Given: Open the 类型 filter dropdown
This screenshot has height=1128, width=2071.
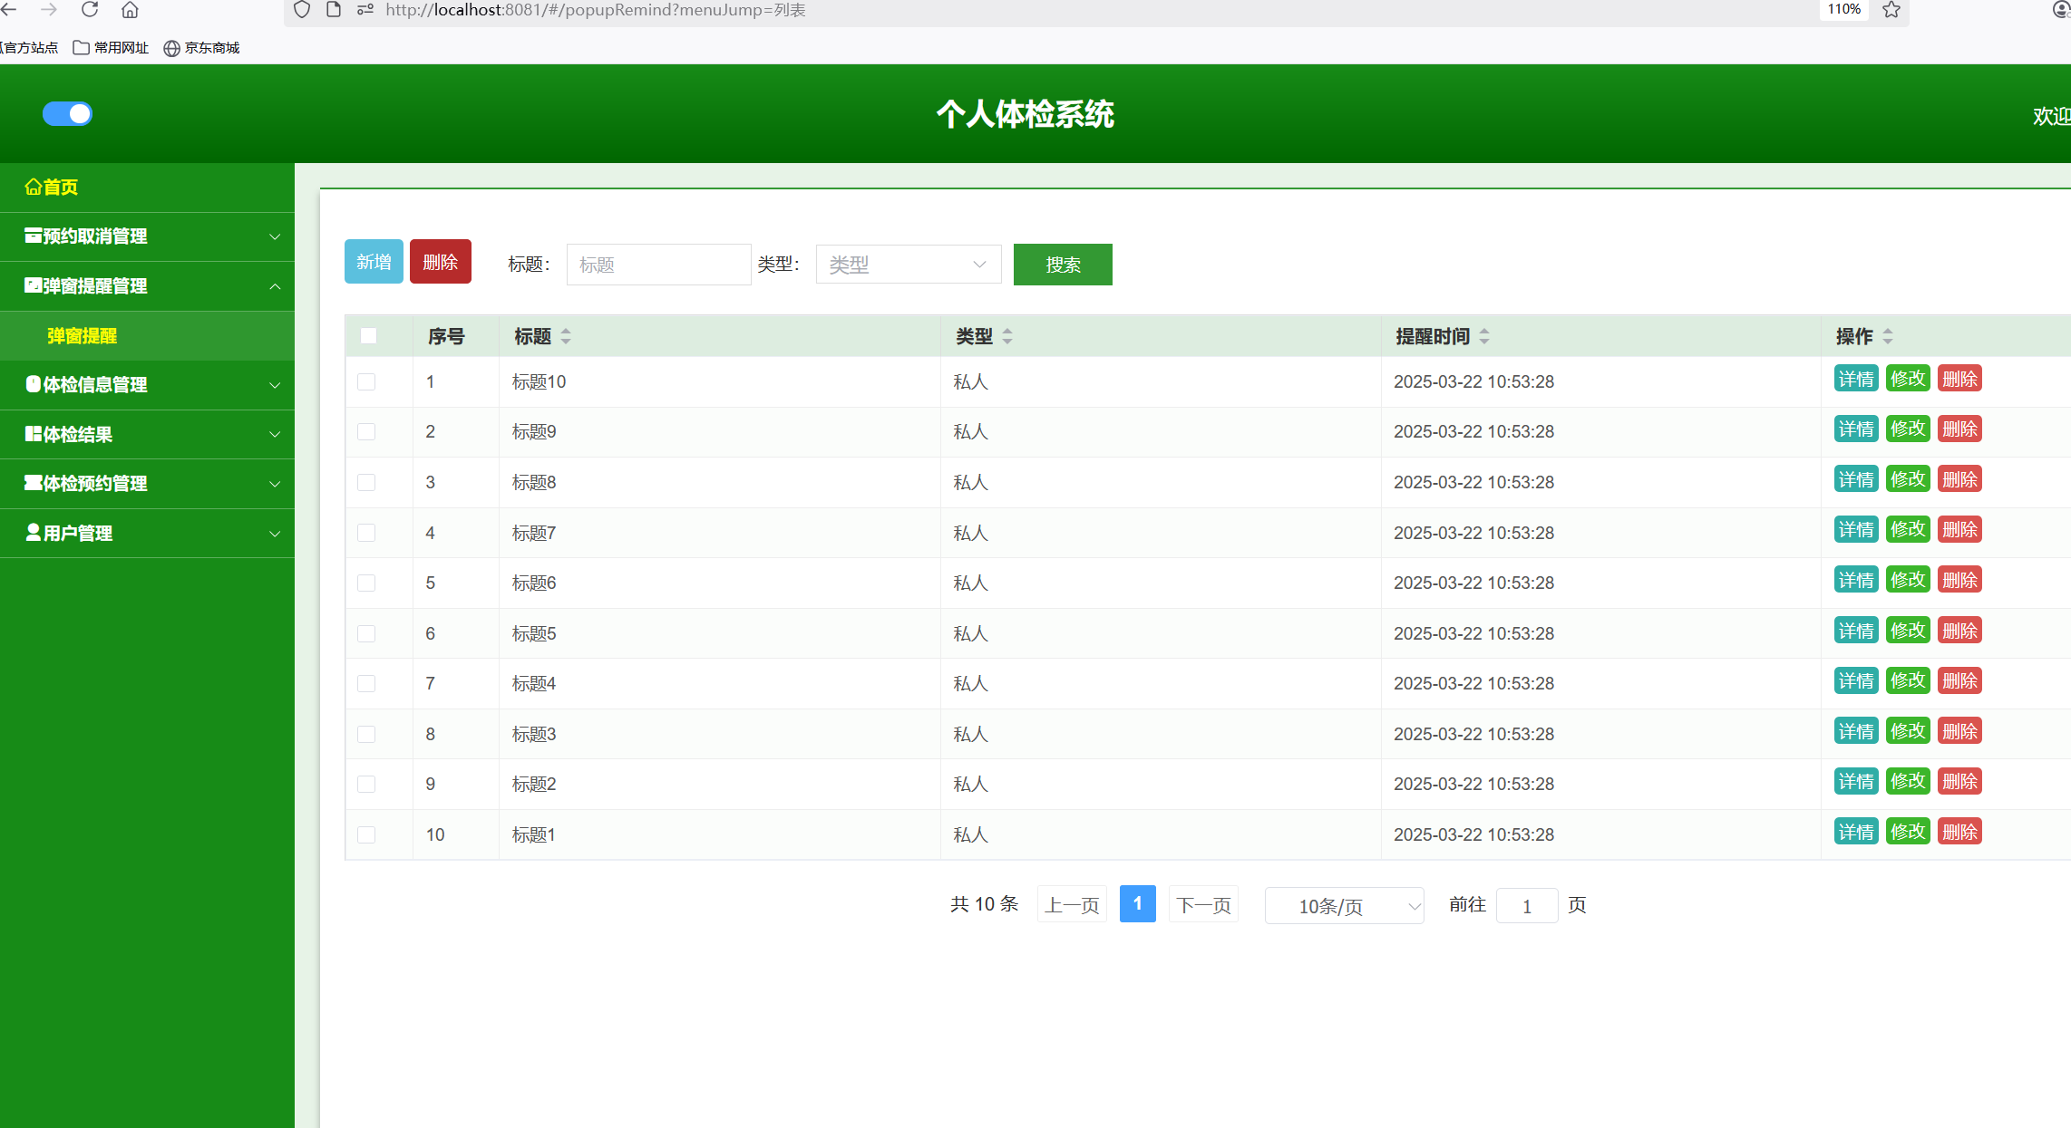Looking at the screenshot, I should [908, 265].
